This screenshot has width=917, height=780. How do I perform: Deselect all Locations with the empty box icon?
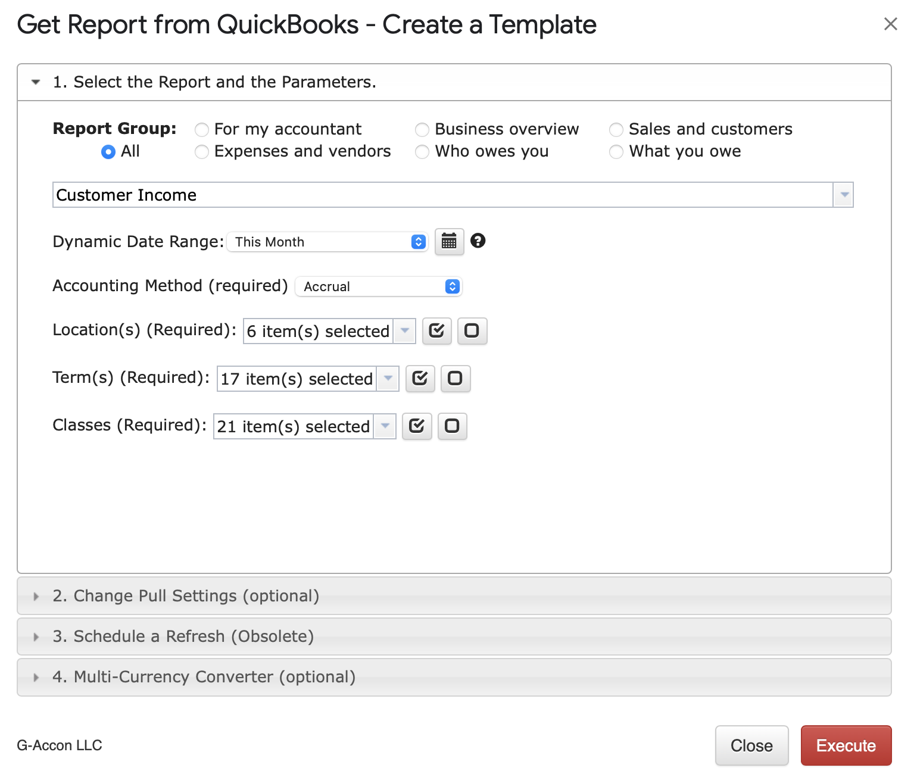(x=472, y=331)
